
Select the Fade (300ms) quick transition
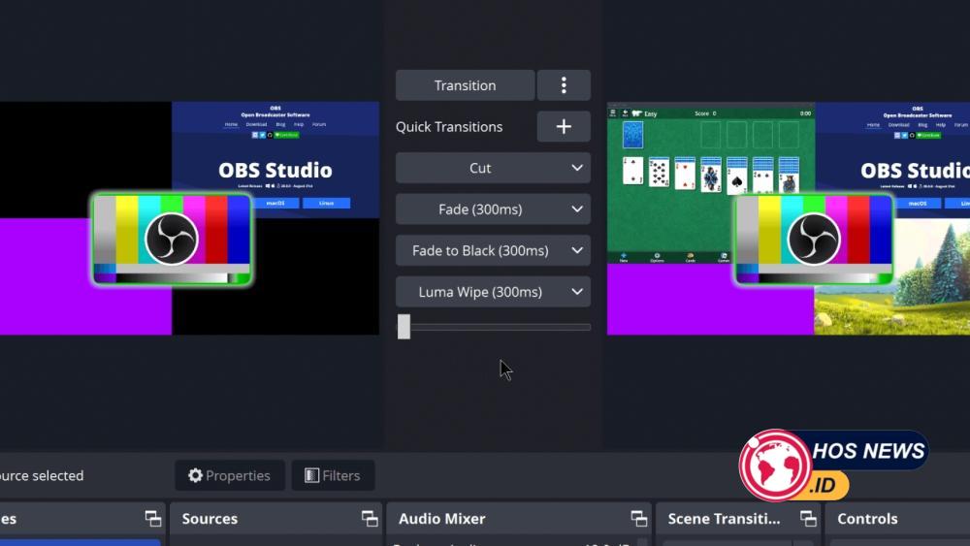[480, 209]
